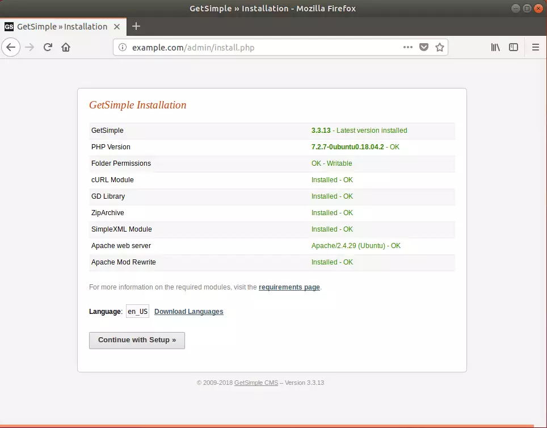Open the Library bookmarks icon
This screenshot has width=547, height=428.
[x=495, y=47]
